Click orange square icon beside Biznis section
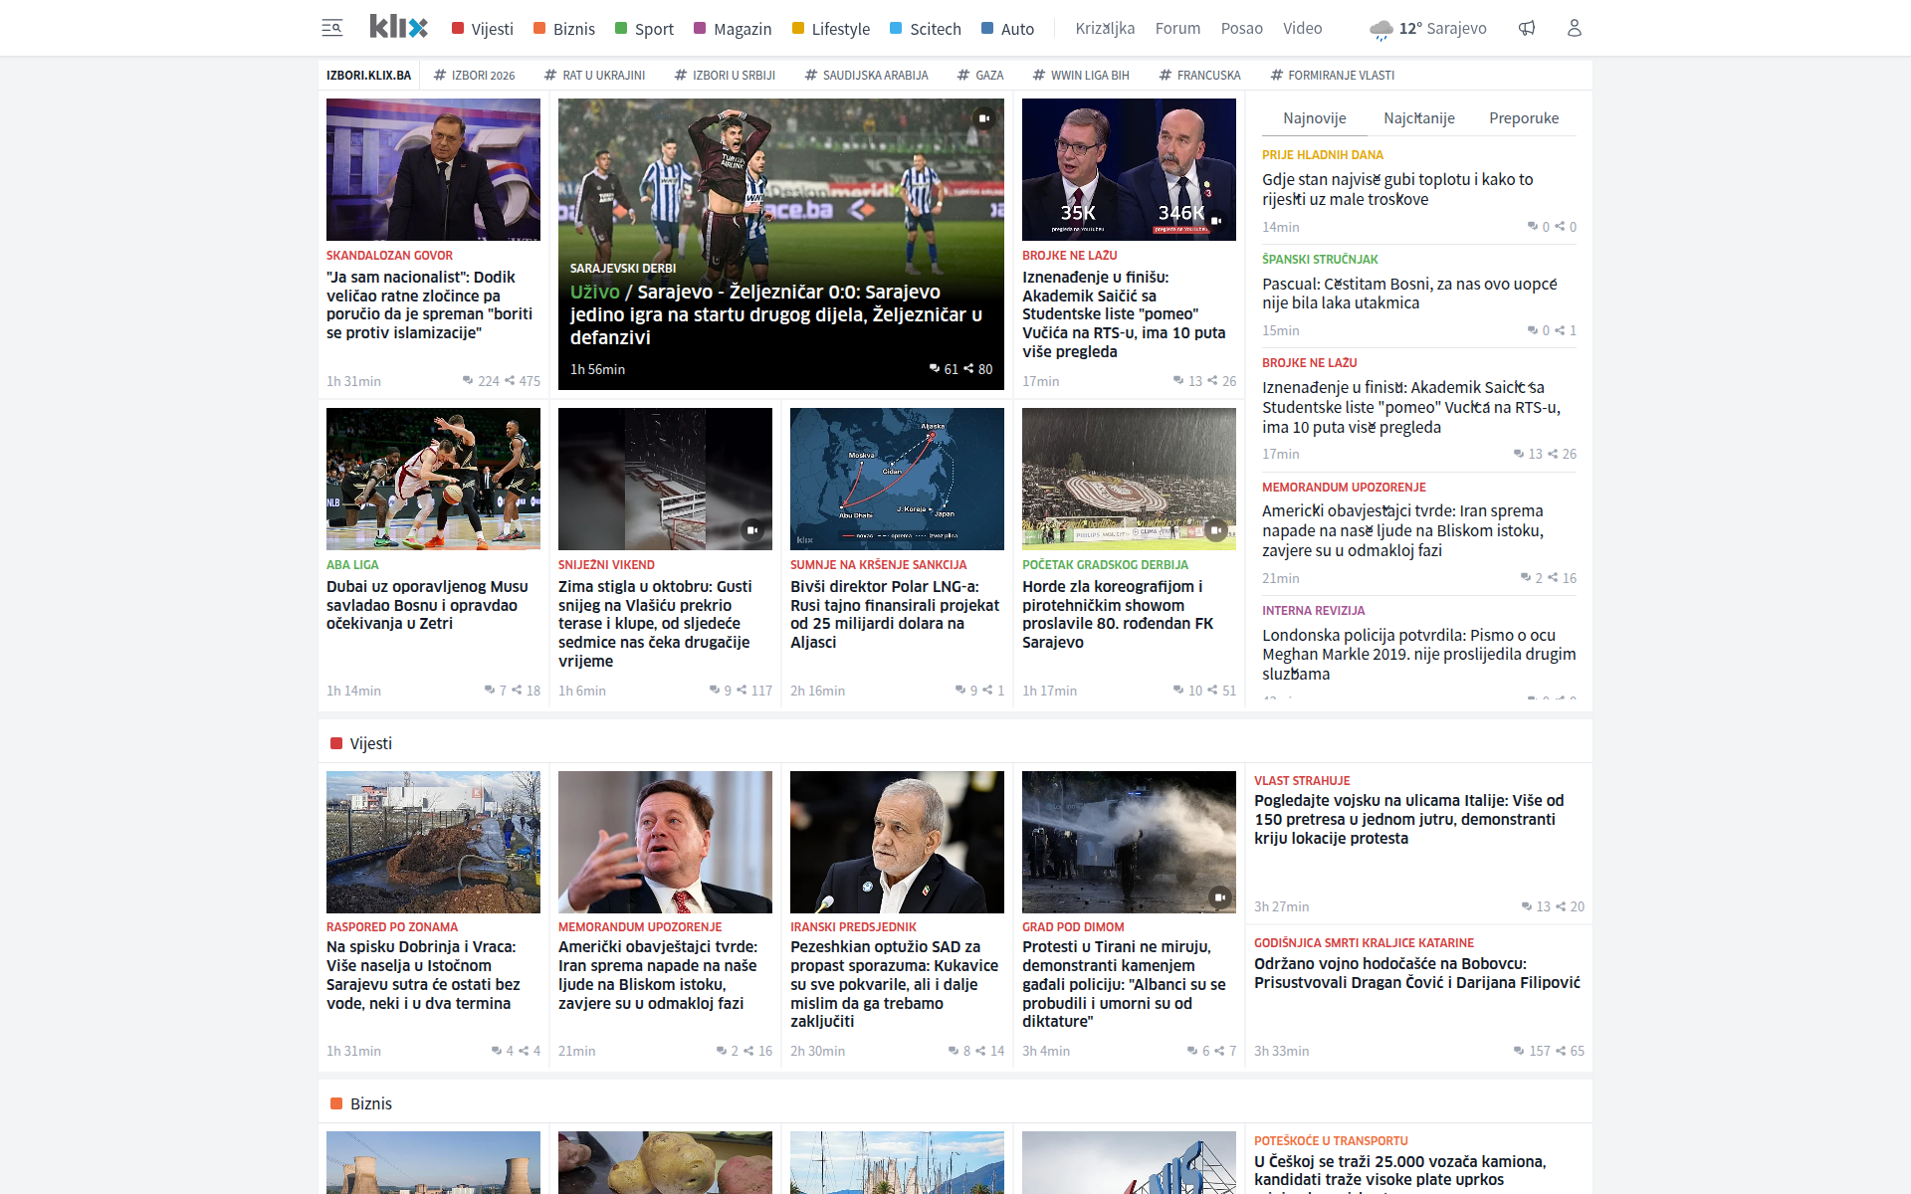The image size is (1911, 1194). click(x=336, y=1103)
